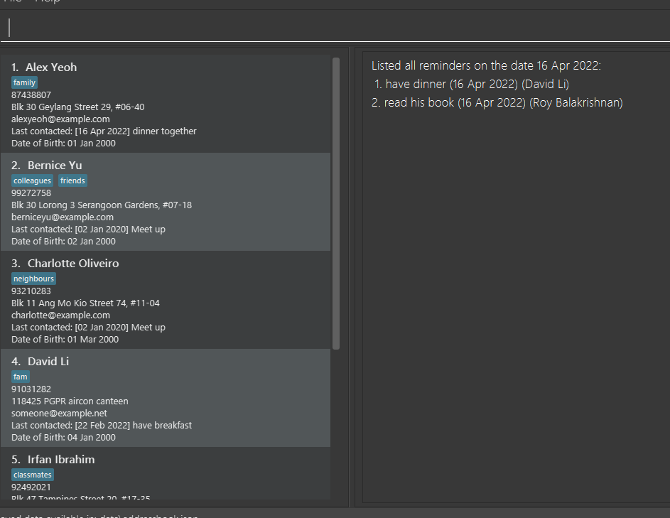Click the colleagues tag under Bernice Yu
The height and width of the screenshot is (518, 670).
(33, 180)
